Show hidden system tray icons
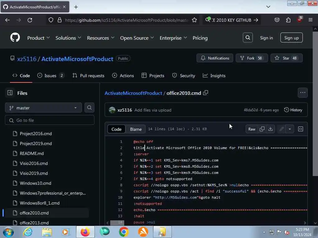Screen dimensions: 318x238 (x=264, y=232)
